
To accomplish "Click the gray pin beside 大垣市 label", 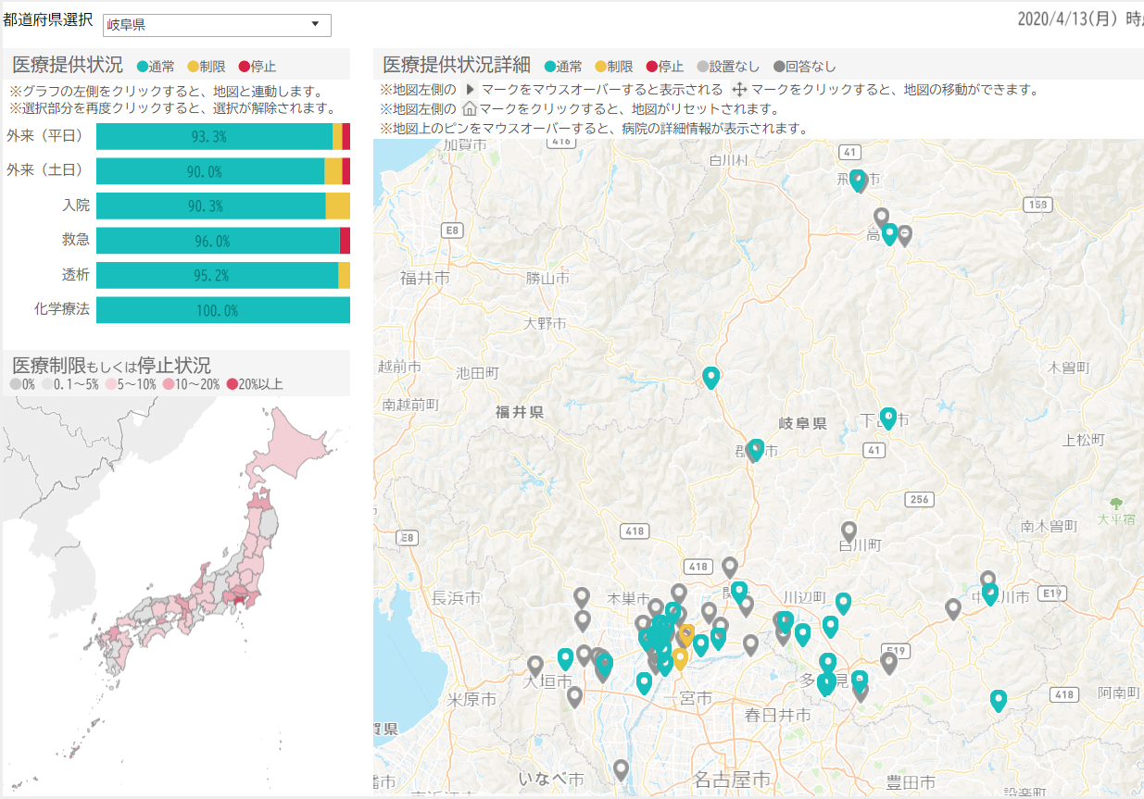I will pos(535,665).
